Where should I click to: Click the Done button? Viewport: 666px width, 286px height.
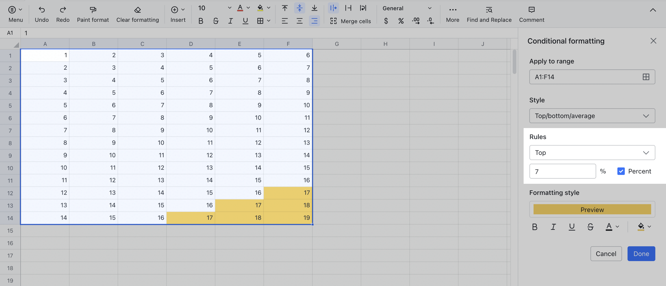pos(641,254)
